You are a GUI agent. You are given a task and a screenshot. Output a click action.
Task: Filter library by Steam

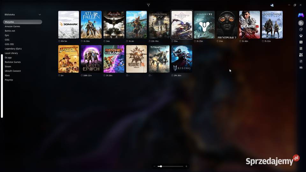pos(8,67)
